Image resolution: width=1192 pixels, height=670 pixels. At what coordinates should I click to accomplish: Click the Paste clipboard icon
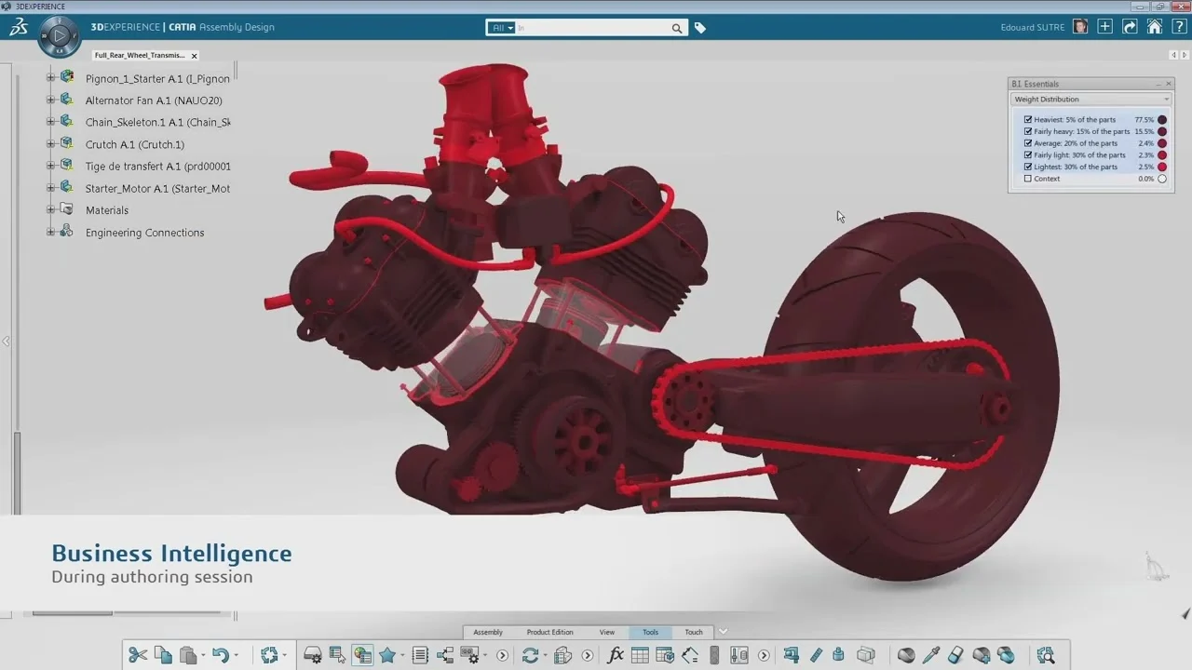188,655
